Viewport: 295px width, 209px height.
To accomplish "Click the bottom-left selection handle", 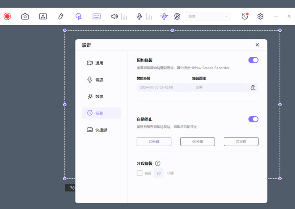I will pos(65,178).
